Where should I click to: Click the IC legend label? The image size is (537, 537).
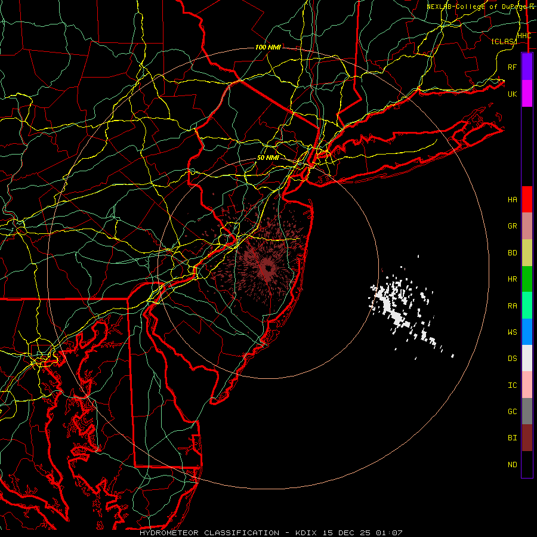(x=512, y=385)
